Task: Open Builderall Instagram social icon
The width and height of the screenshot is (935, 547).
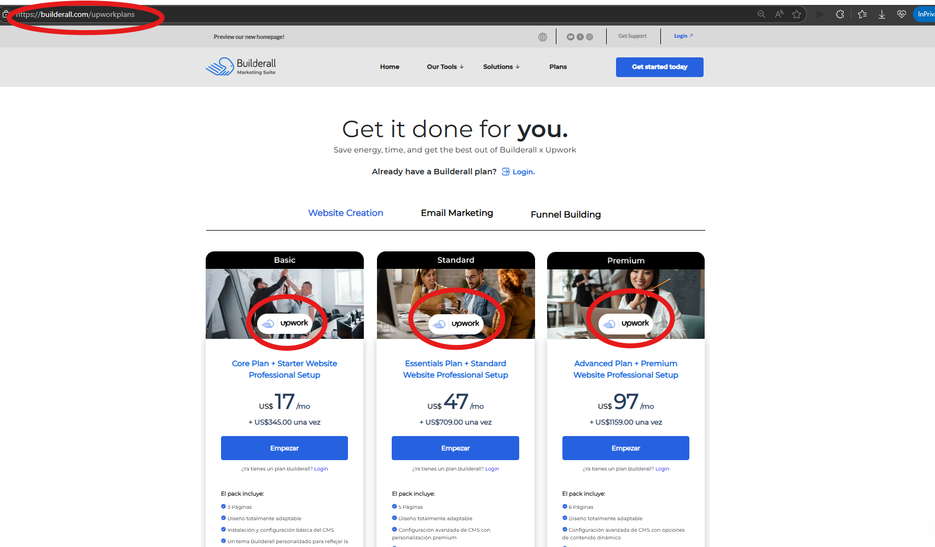Action: (x=589, y=37)
